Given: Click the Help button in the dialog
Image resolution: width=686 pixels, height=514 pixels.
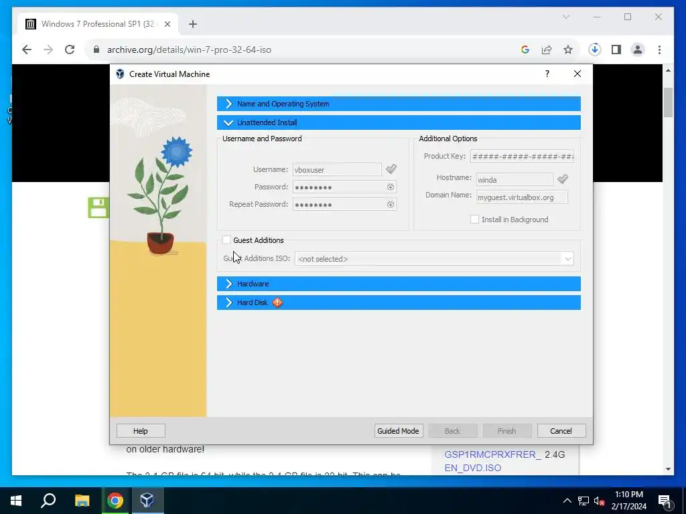Looking at the screenshot, I should pos(141,431).
